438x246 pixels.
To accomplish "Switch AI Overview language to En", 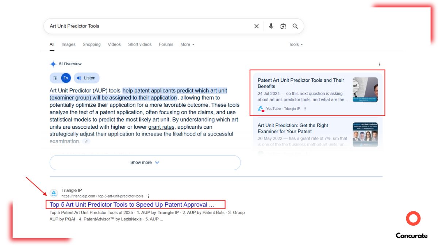I will click(66, 78).
